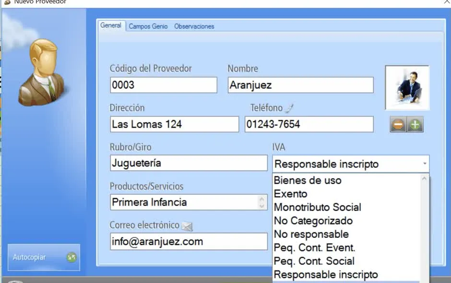Click the phone icon beside Teléfono
The image size is (451, 283).
(290, 108)
